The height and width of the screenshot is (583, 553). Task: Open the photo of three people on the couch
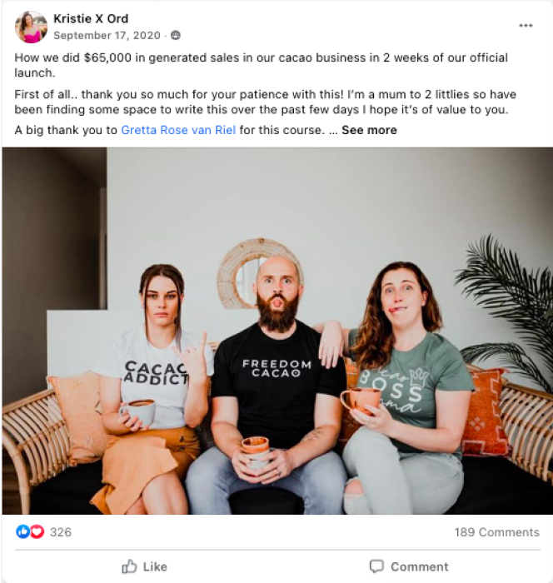click(277, 331)
